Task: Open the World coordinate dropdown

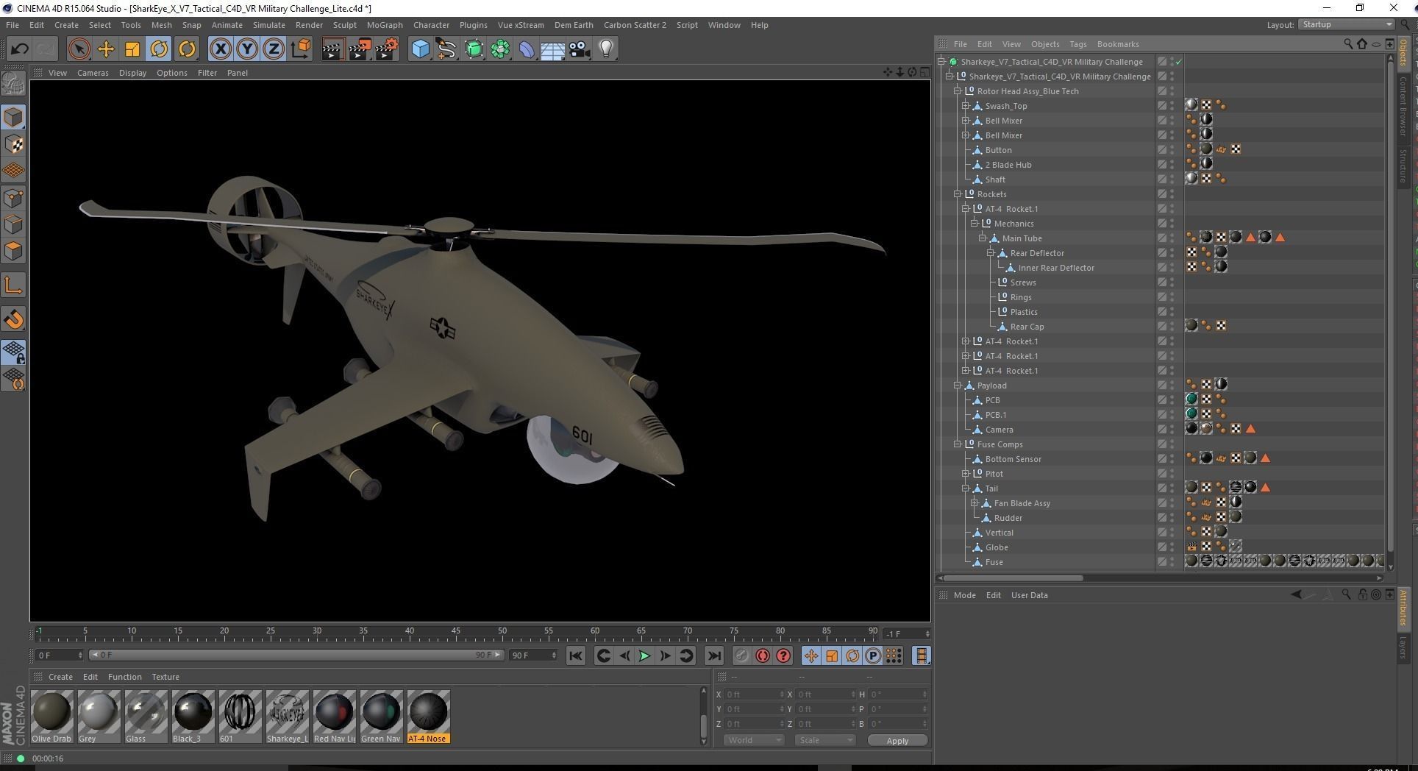Action: 754,740
